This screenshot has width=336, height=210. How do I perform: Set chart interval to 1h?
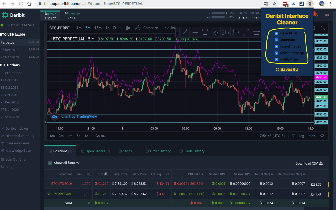[107, 28]
